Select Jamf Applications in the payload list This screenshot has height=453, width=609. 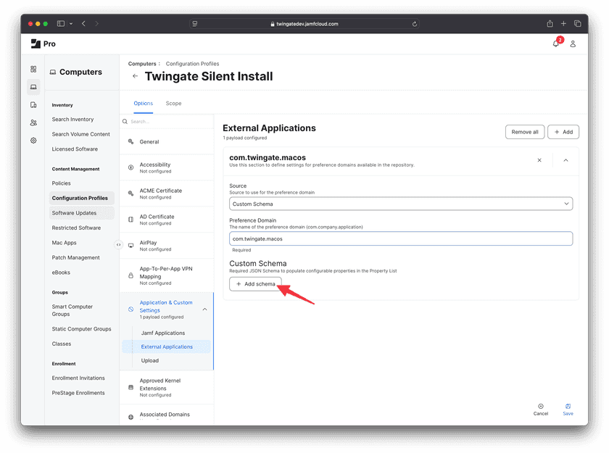click(163, 333)
